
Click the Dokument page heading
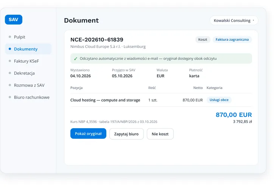point(81,20)
